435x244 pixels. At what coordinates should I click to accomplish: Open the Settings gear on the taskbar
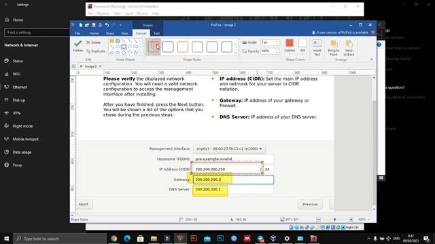[287, 238]
